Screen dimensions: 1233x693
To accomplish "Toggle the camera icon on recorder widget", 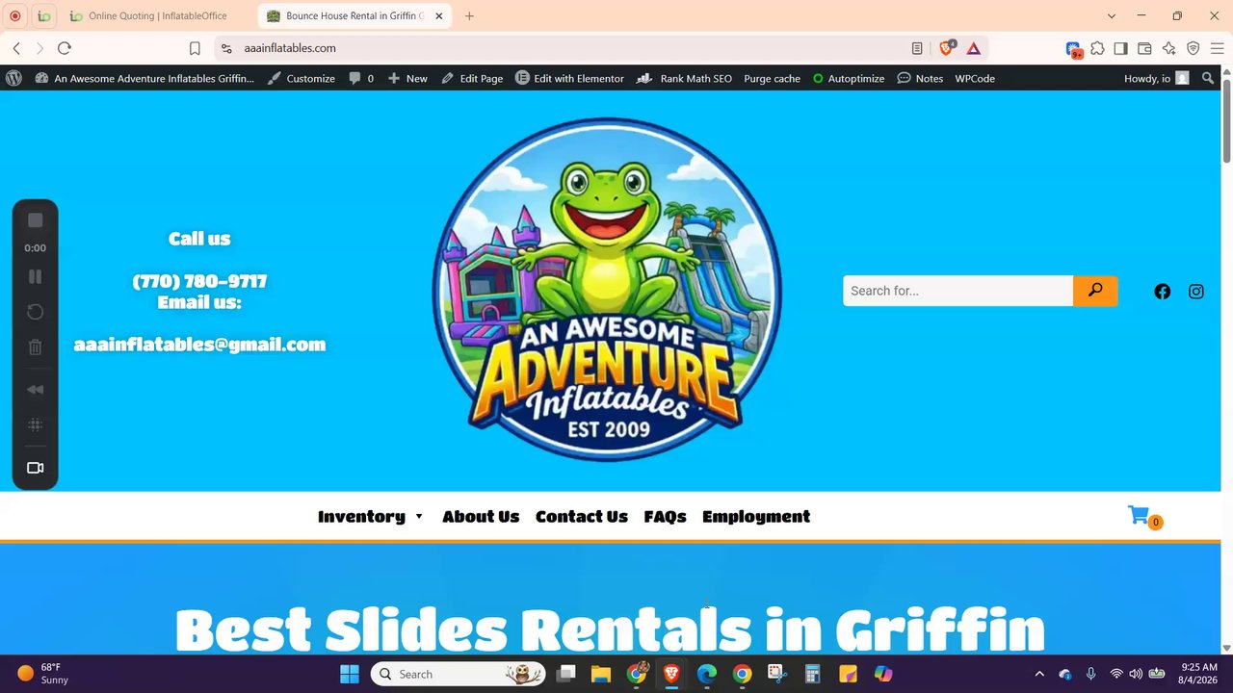I will coord(36,468).
